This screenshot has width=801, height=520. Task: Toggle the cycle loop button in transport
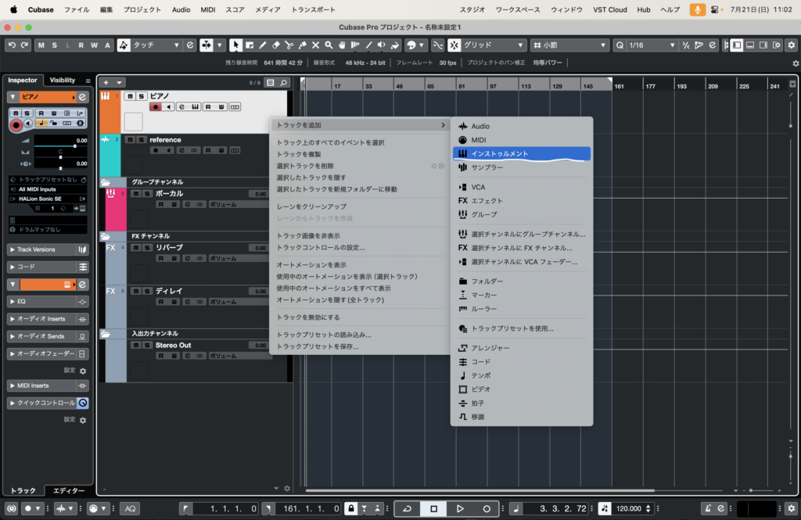(x=407, y=508)
